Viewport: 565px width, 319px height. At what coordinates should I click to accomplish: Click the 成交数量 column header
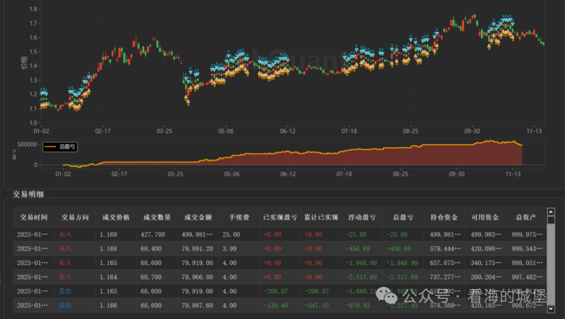tap(157, 218)
